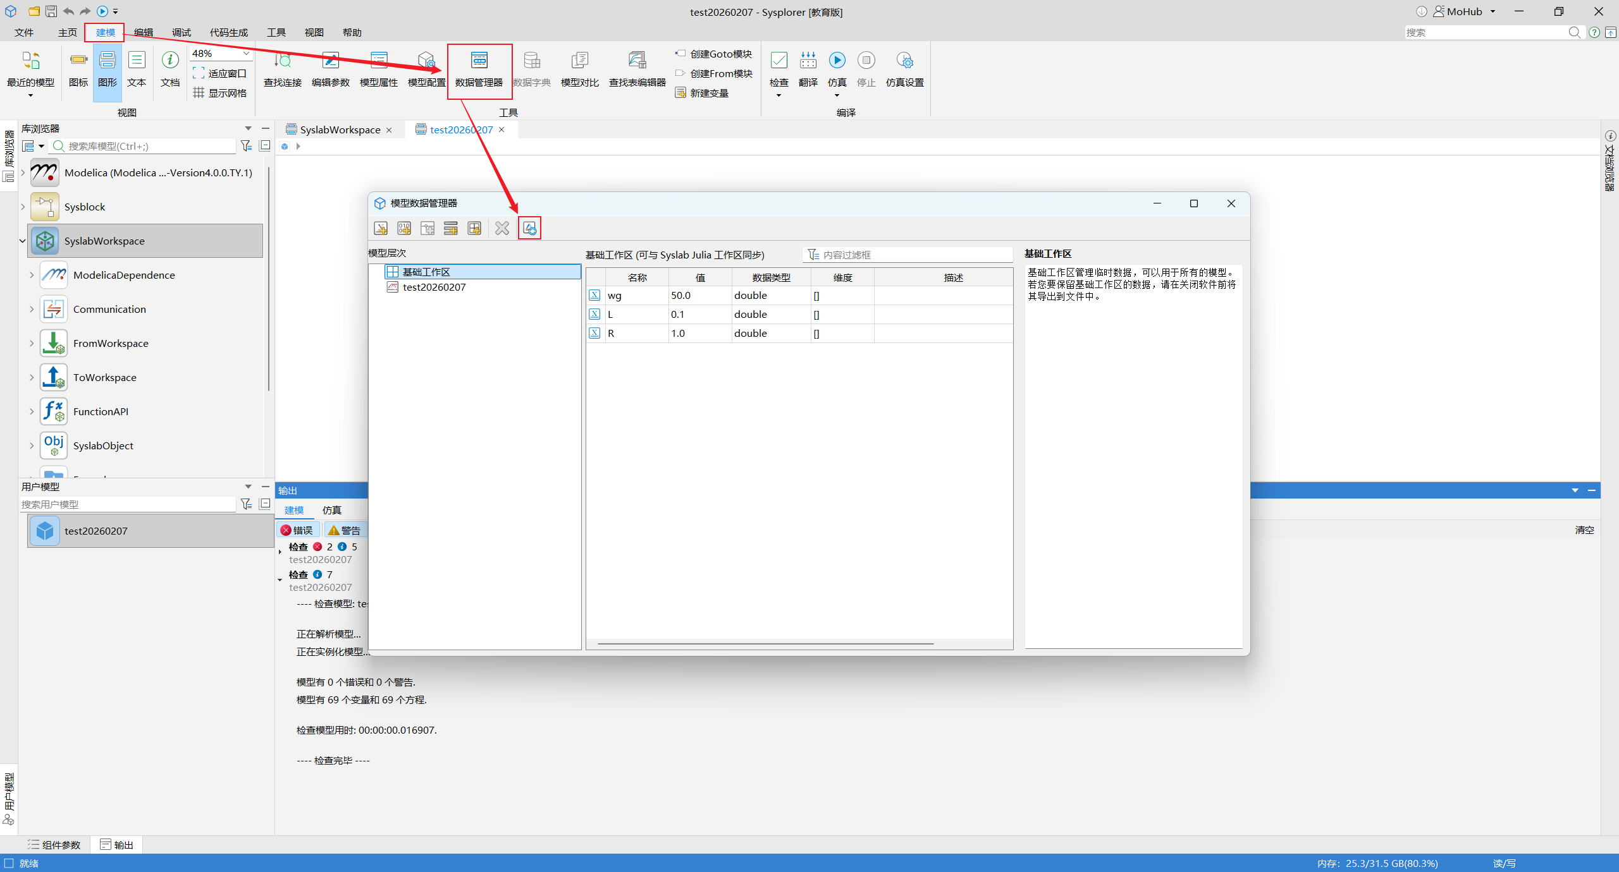Click the grey X delete icon in data manager

pos(502,228)
